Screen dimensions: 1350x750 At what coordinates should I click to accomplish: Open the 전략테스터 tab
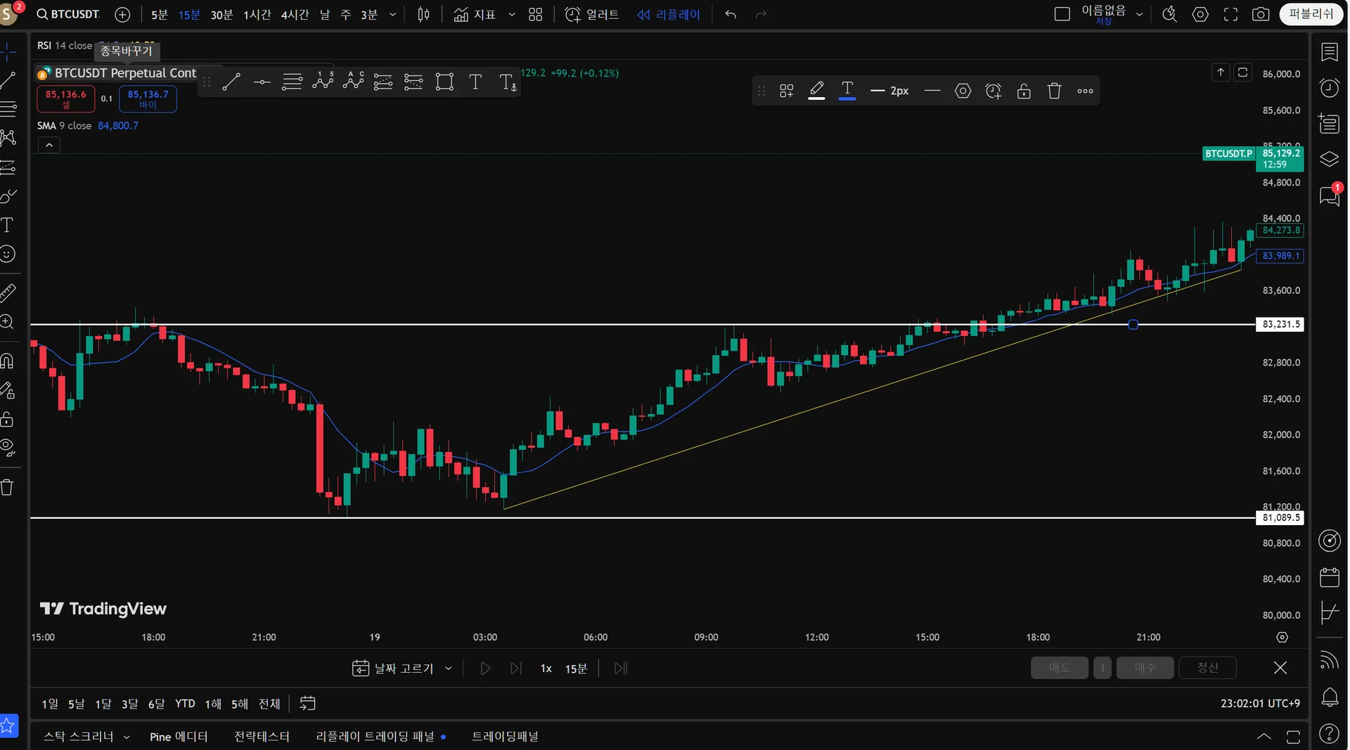[262, 737]
